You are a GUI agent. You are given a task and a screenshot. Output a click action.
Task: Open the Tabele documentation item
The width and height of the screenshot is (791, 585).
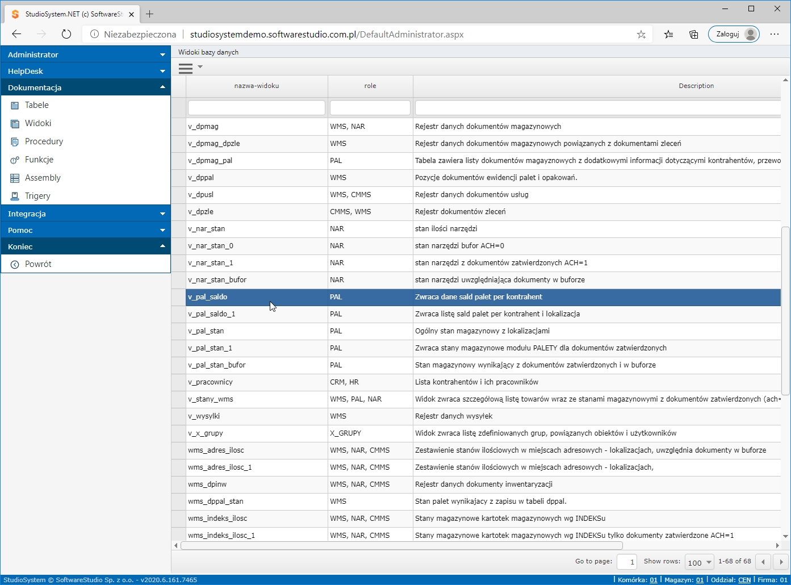click(x=36, y=105)
